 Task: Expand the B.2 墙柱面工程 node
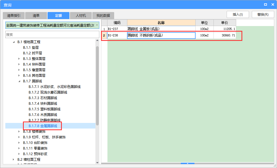click(14, 160)
